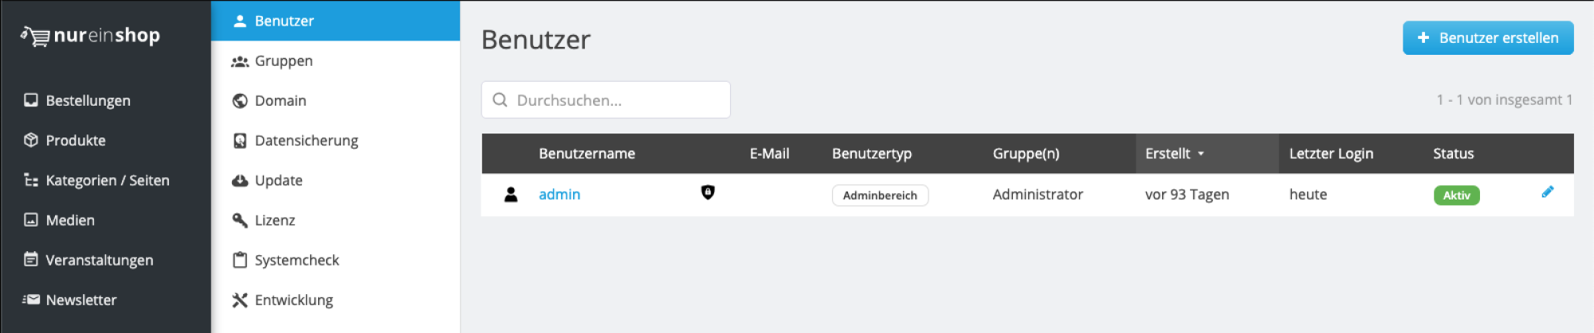
Task: Click the Datensicherung backup icon
Action: click(240, 141)
